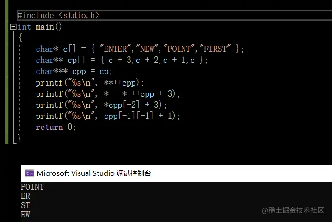Click the char* c[] array declaration line
The height and width of the screenshot is (222, 332).
point(140,49)
